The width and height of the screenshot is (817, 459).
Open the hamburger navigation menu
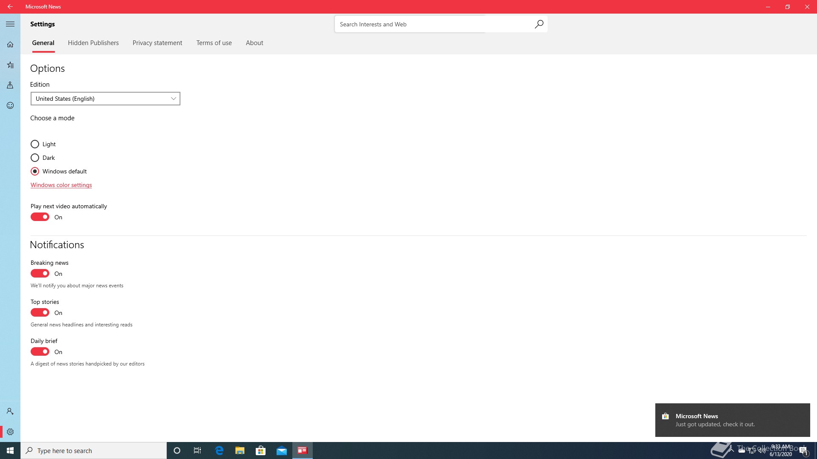pos(10,24)
